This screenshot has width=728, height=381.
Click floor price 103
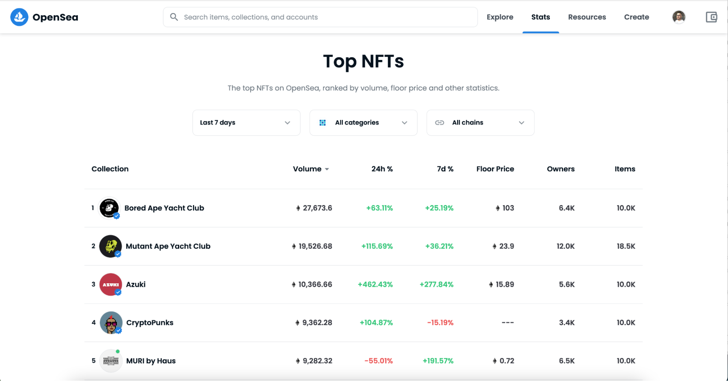click(508, 208)
